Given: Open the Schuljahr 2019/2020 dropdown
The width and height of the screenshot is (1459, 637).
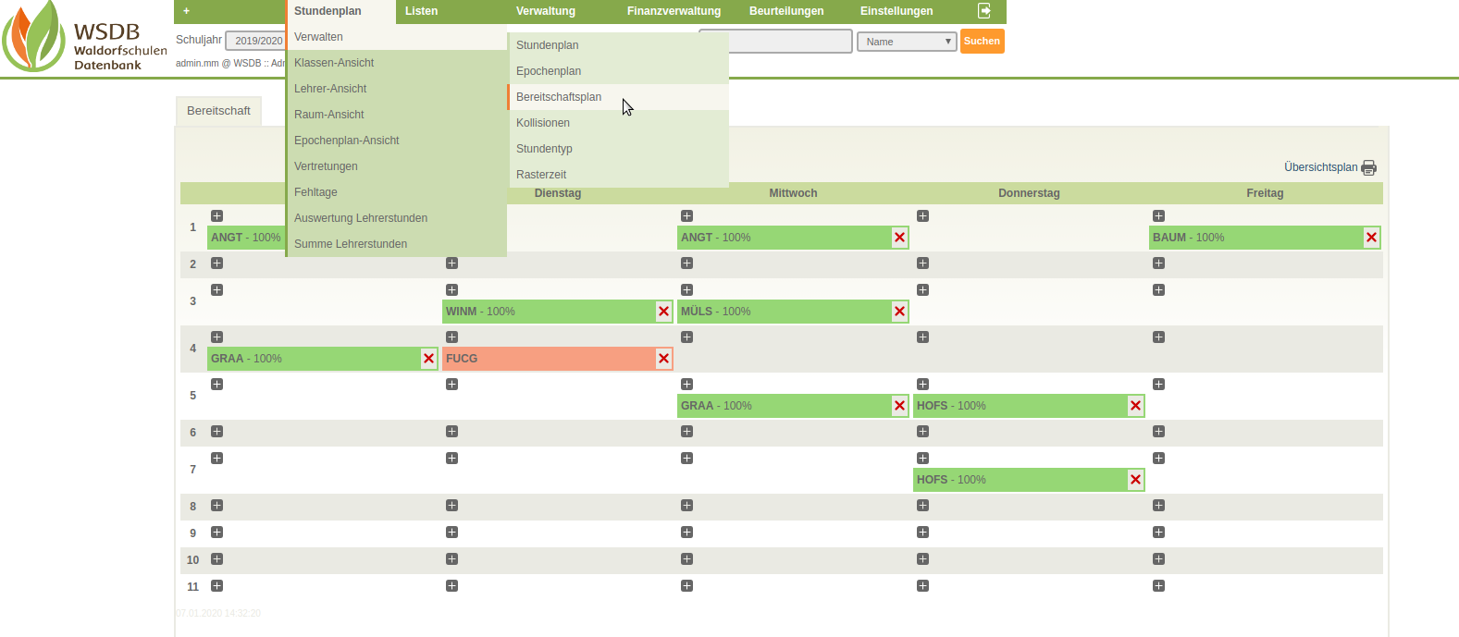Looking at the screenshot, I should click(256, 41).
